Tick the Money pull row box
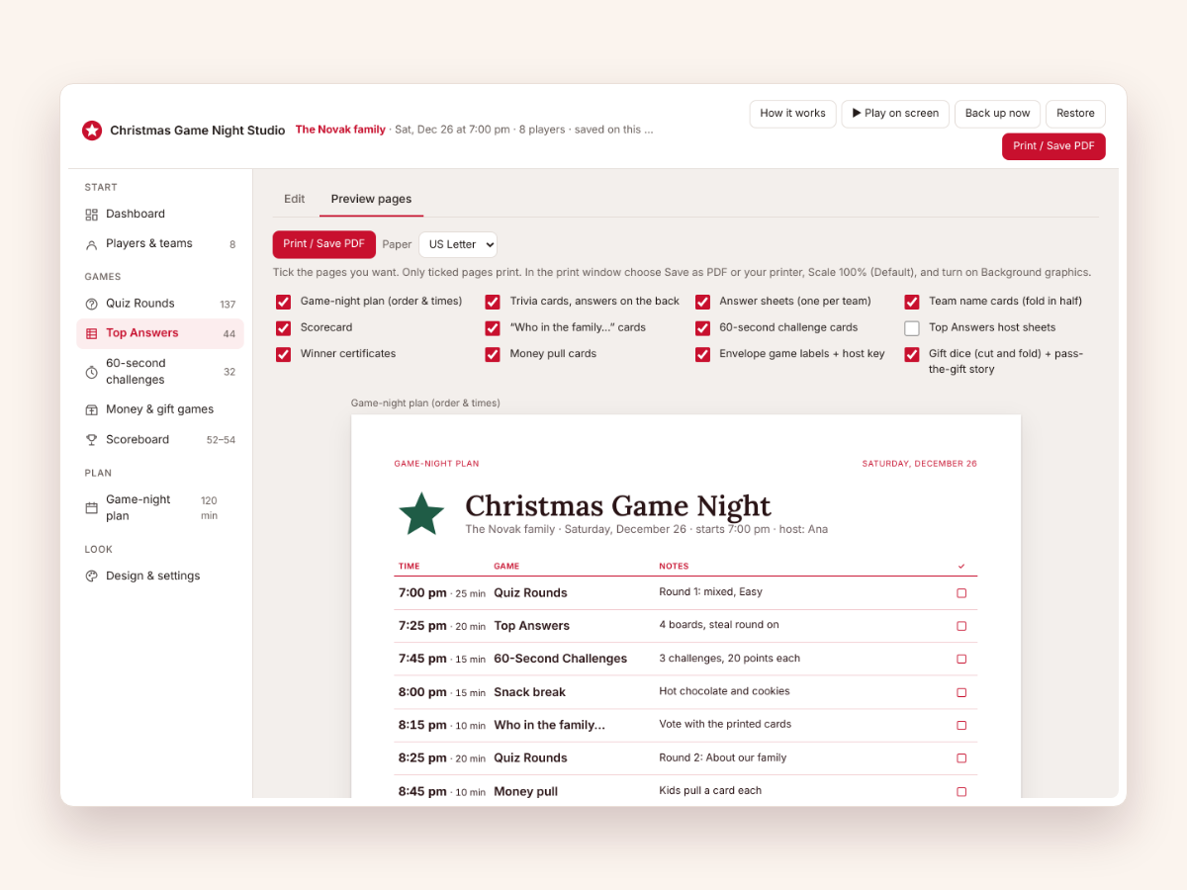Screen dimensions: 1187x890 (x=961, y=791)
